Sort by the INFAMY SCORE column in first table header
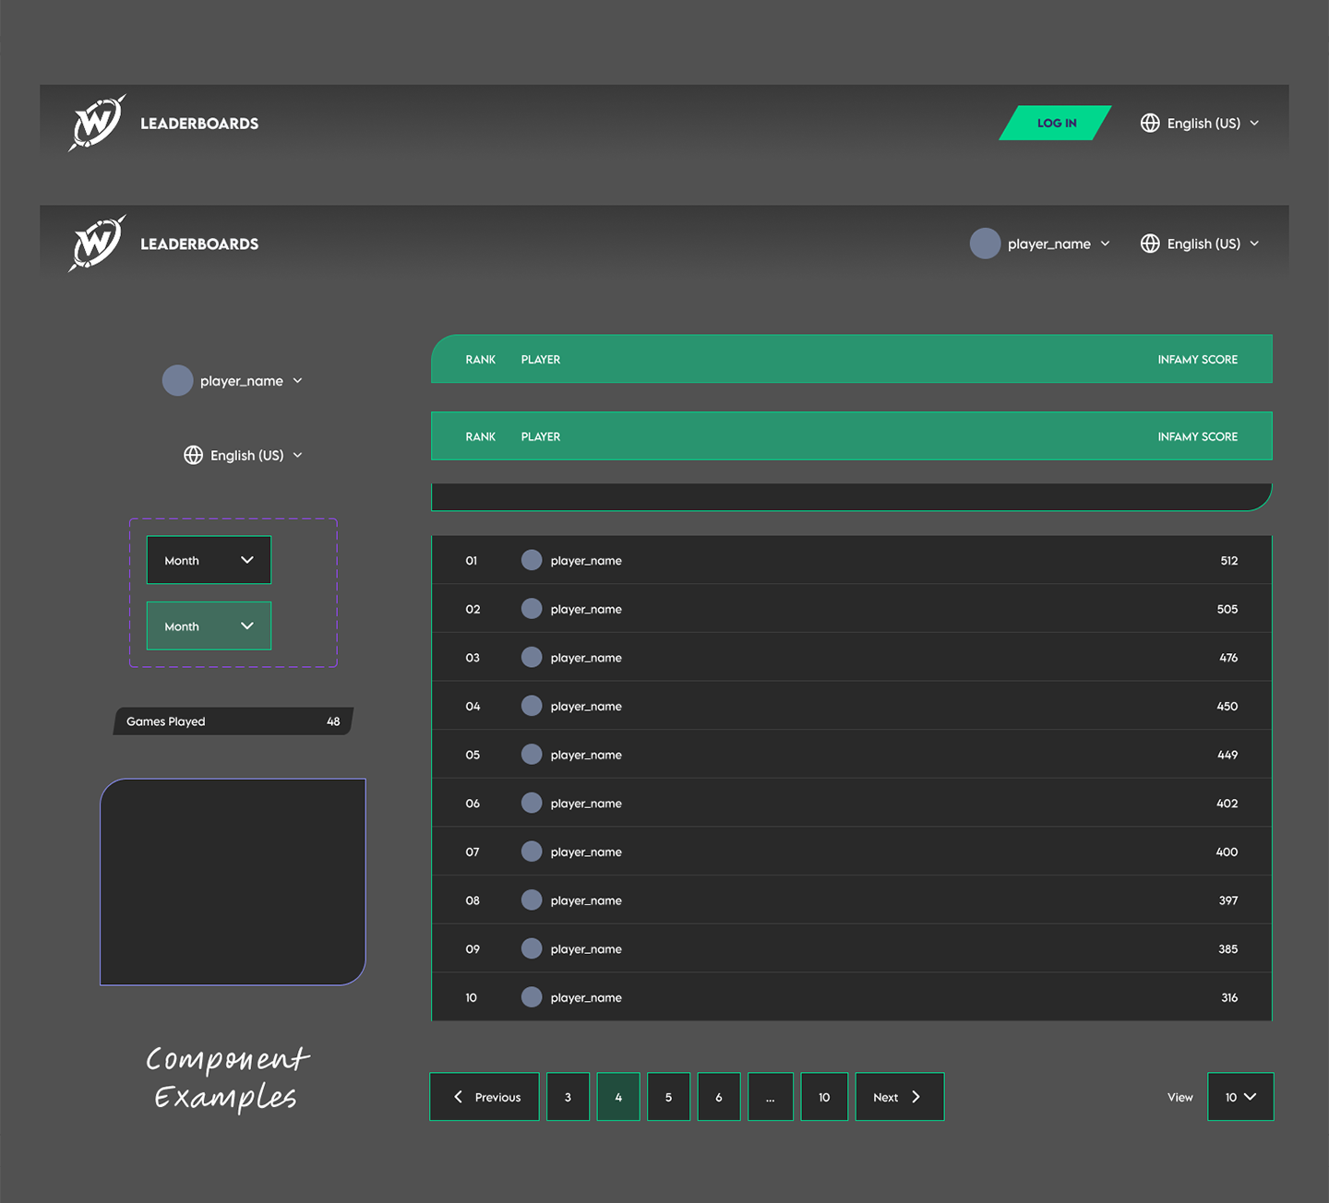Viewport: 1329px width, 1203px height. (x=1197, y=360)
